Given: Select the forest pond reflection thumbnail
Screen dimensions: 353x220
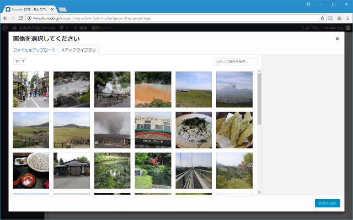Looking at the screenshot, I should [x=113, y=170].
